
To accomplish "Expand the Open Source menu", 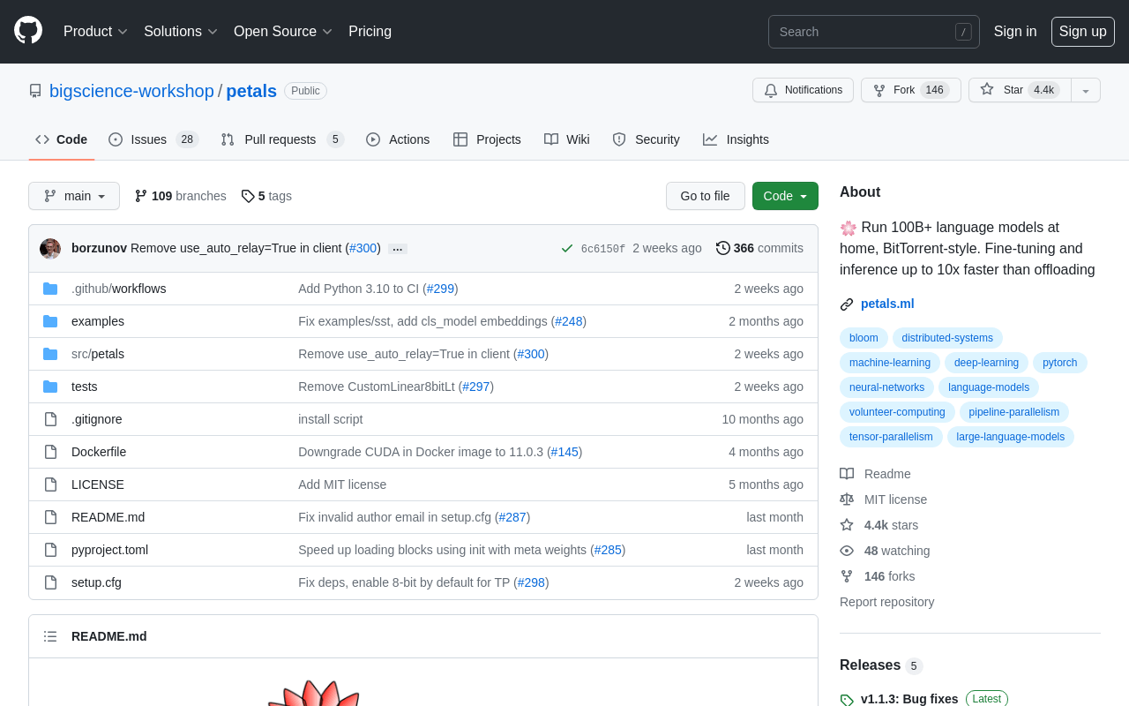I will (x=283, y=32).
